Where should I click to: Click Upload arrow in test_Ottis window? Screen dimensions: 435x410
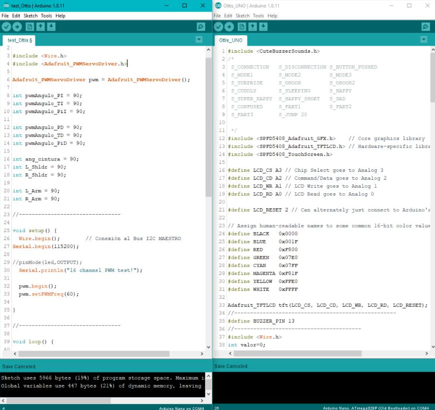pyautogui.click(x=17, y=27)
